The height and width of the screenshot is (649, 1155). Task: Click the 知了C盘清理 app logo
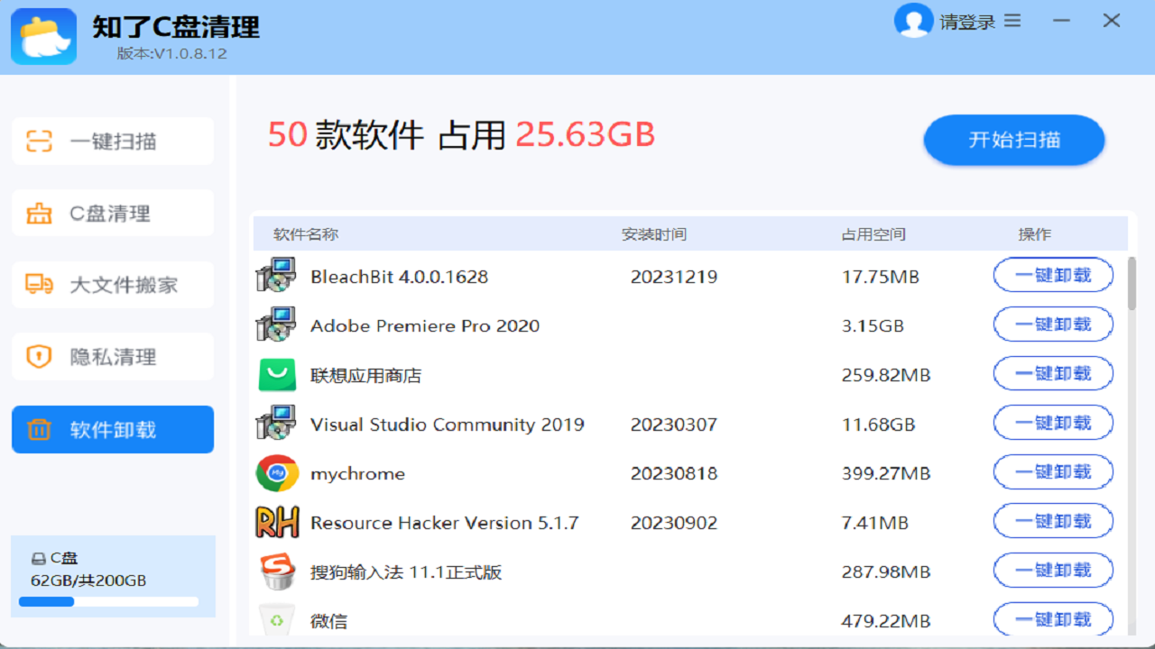[x=42, y=36]
